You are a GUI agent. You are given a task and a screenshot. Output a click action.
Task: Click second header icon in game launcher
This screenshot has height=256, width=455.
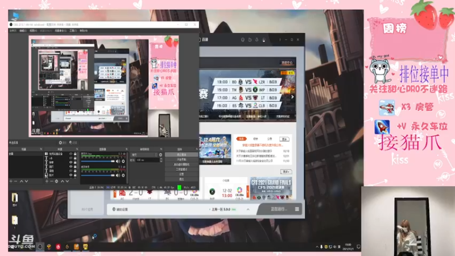coord(250,39)
